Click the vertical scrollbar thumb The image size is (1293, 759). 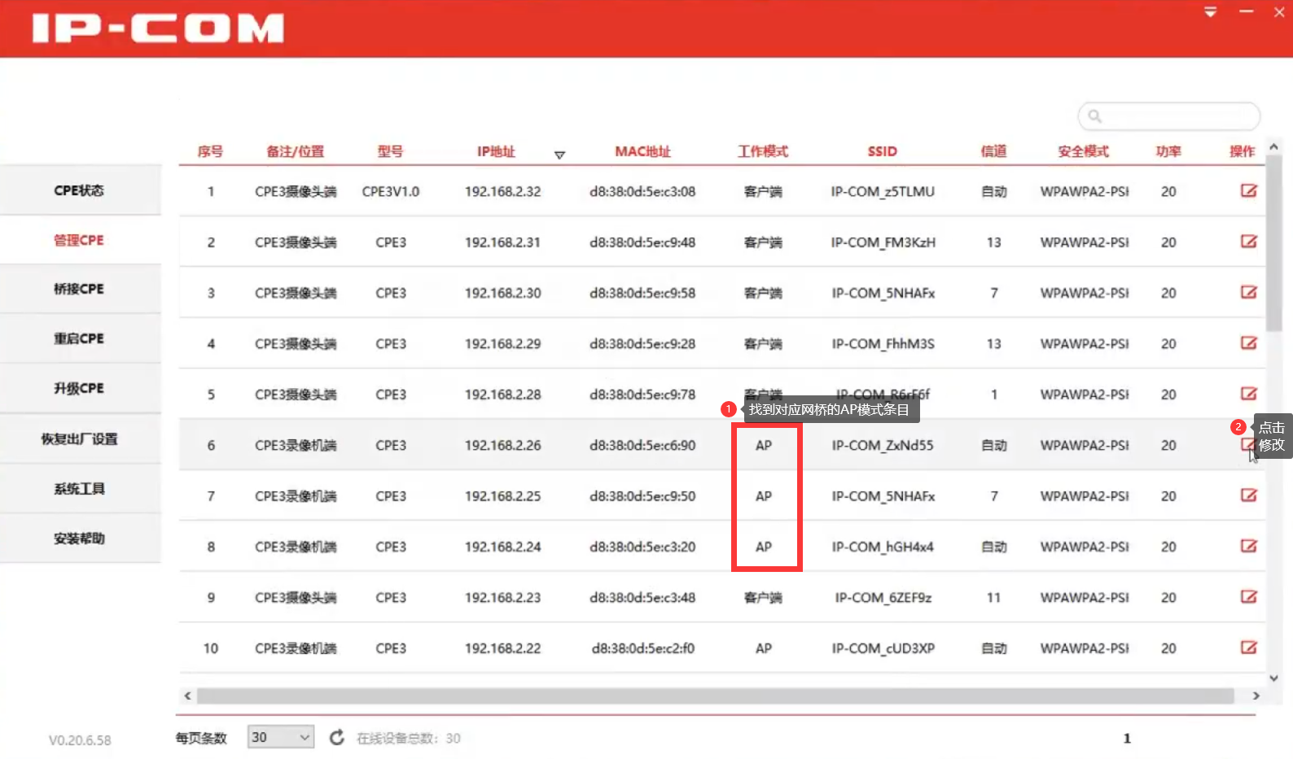1274,242
